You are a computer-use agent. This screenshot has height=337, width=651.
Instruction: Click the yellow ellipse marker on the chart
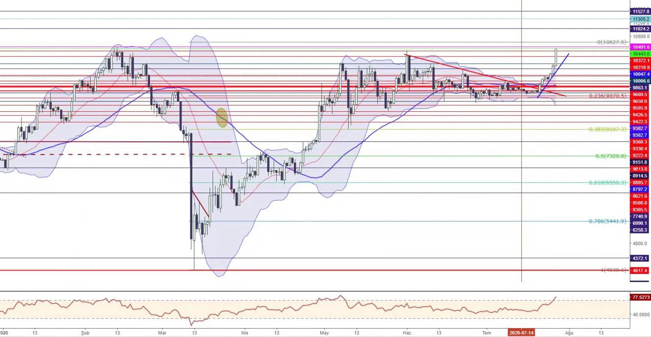point(222,118)
